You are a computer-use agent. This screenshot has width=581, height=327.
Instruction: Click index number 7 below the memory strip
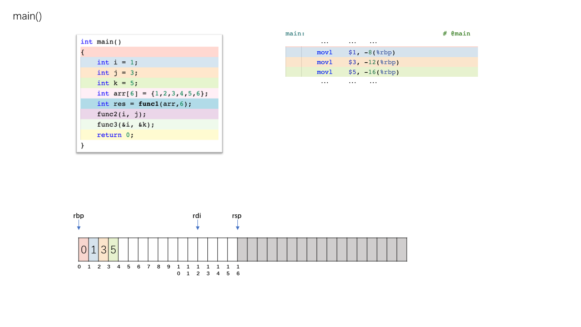tap(149, 267)
